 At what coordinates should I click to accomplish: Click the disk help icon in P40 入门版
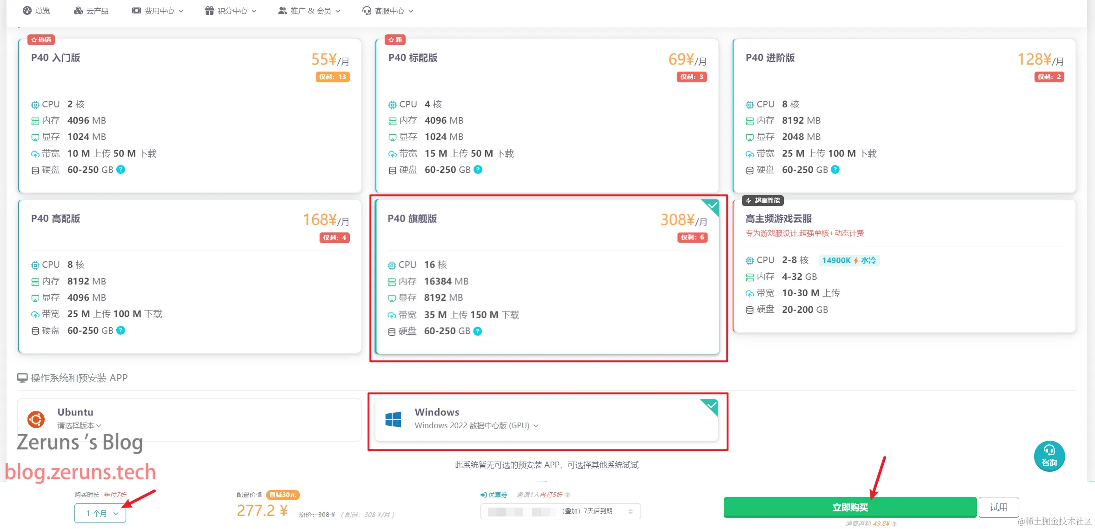pos(120,170)
